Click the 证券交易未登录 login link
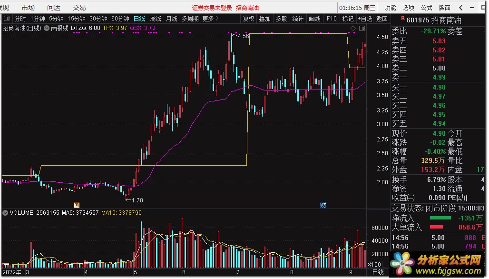489x279 pixels. tap(212, 8)
